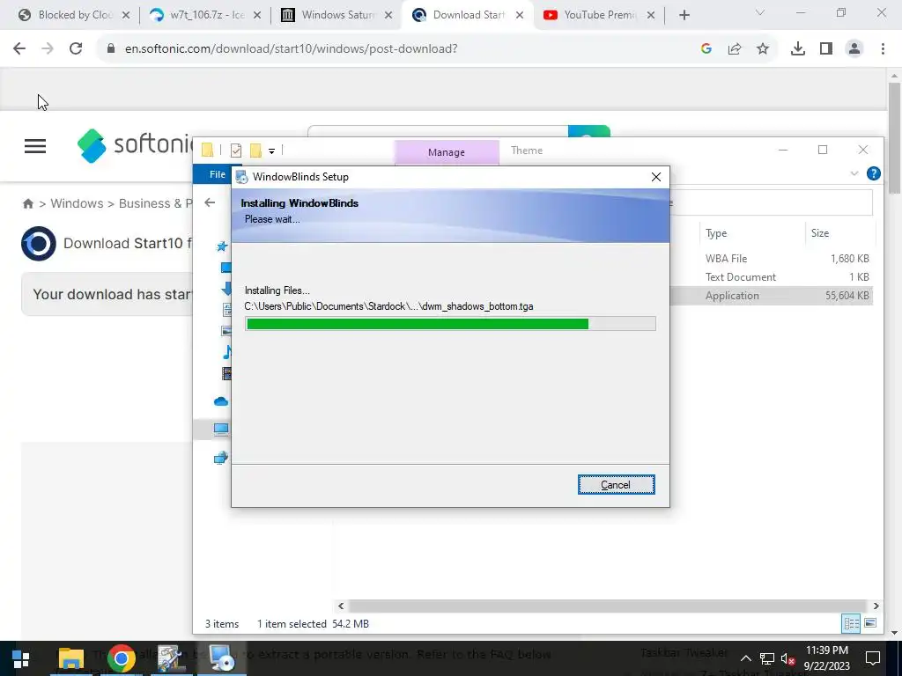Image resolution: width=902 pixels, height=676 pixels.
Task: Select Network in navigation pane
Action: click(x=221, y=458)
